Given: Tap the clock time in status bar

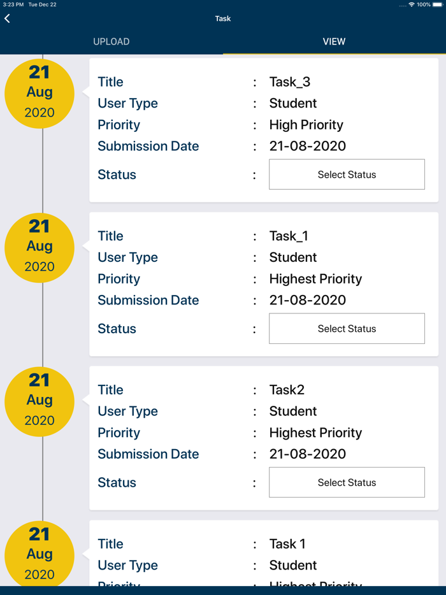Looking at the screenshot, I should [13, 4].
